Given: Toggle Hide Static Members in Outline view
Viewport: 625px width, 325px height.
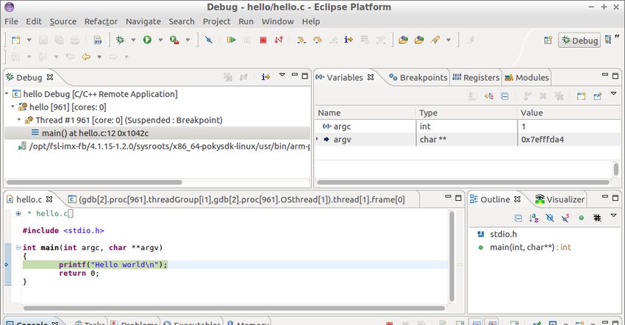Looking at the screenshot, I should 565,218.
